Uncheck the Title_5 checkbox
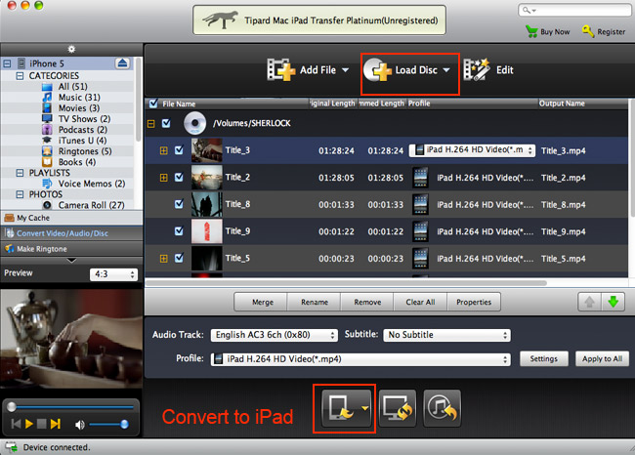635x455 pixels. (179, 258)
